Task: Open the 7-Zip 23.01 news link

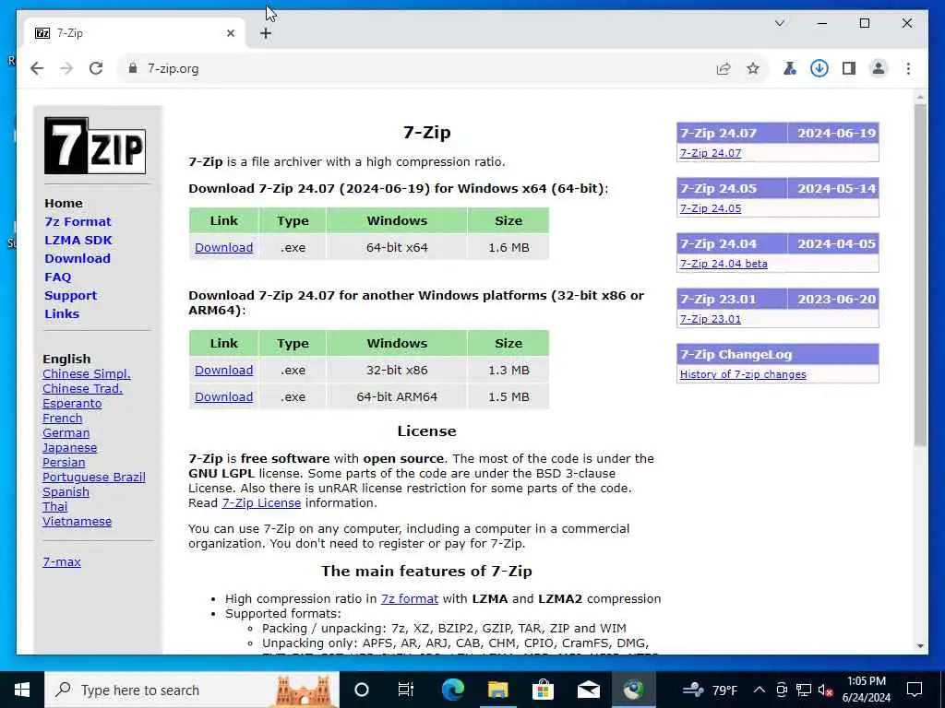Action: (711, 319)
